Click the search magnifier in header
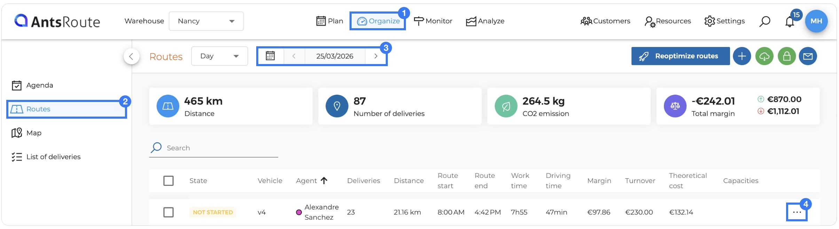The image size is (839, 229). coord(764,21)
